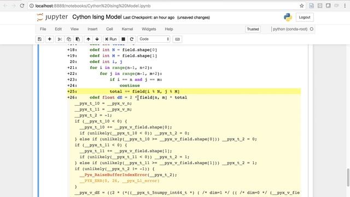Viewport: 350px width, 197px height.
Task: Click the fourth browser extension icon
Action: (336, 6)
